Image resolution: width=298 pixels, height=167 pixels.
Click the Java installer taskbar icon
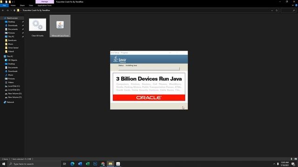coord(118,164)
